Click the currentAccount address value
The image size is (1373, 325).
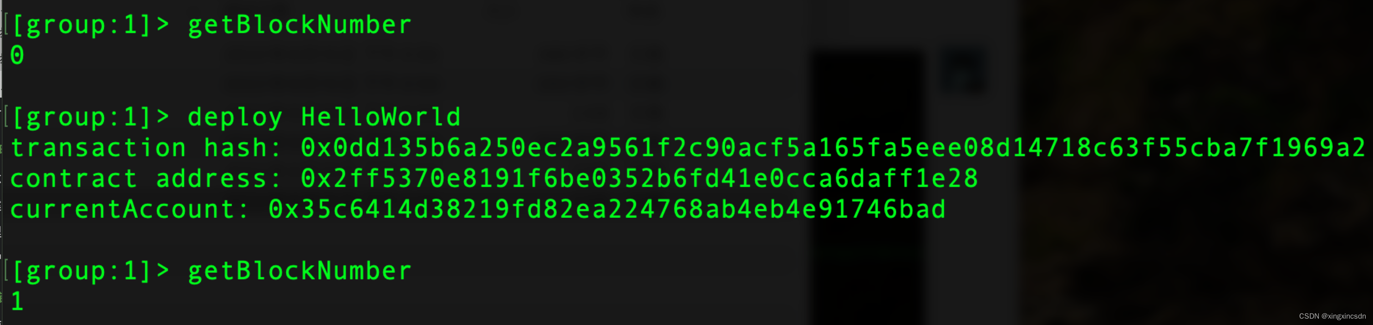607,209
